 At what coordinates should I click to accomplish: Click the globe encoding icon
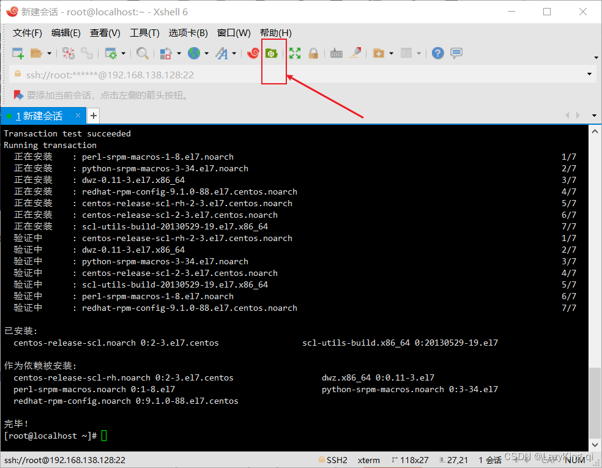(x=194, y=53)
